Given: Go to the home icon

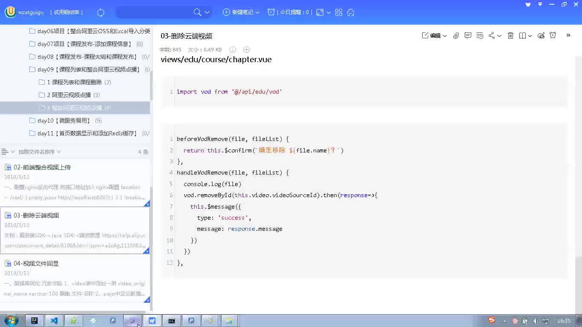Looking at the screenshot, I should (351, 12).
